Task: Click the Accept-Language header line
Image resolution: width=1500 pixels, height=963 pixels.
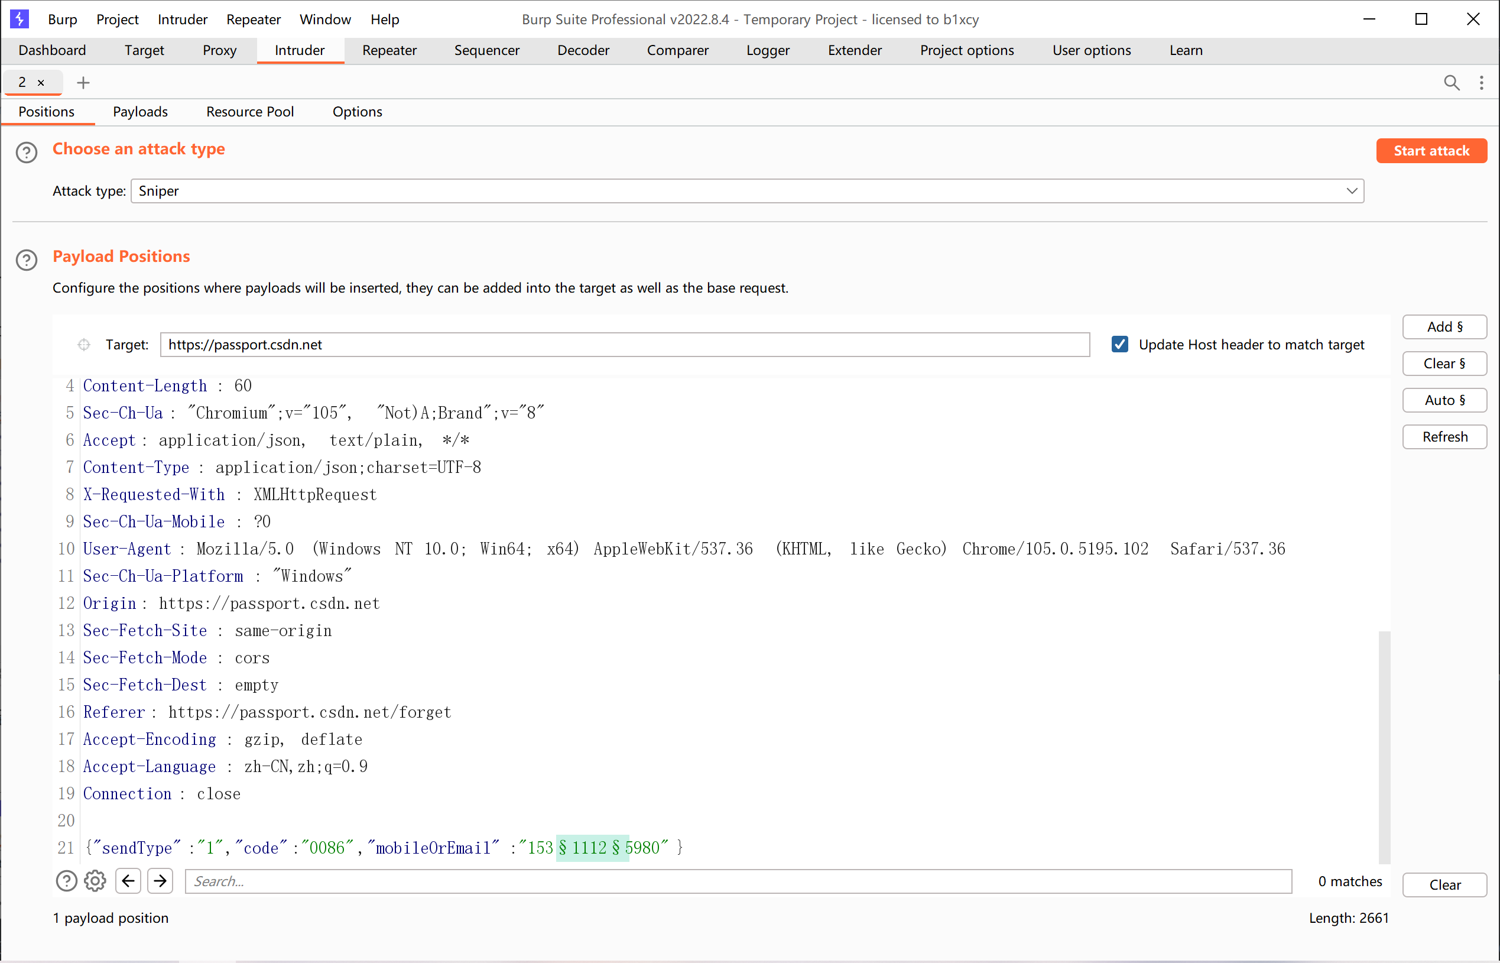Action: [x=226, y=767]
